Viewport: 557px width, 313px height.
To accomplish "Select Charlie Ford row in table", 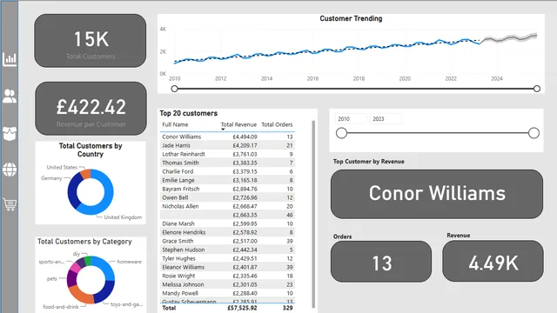I will click(227, 171).
